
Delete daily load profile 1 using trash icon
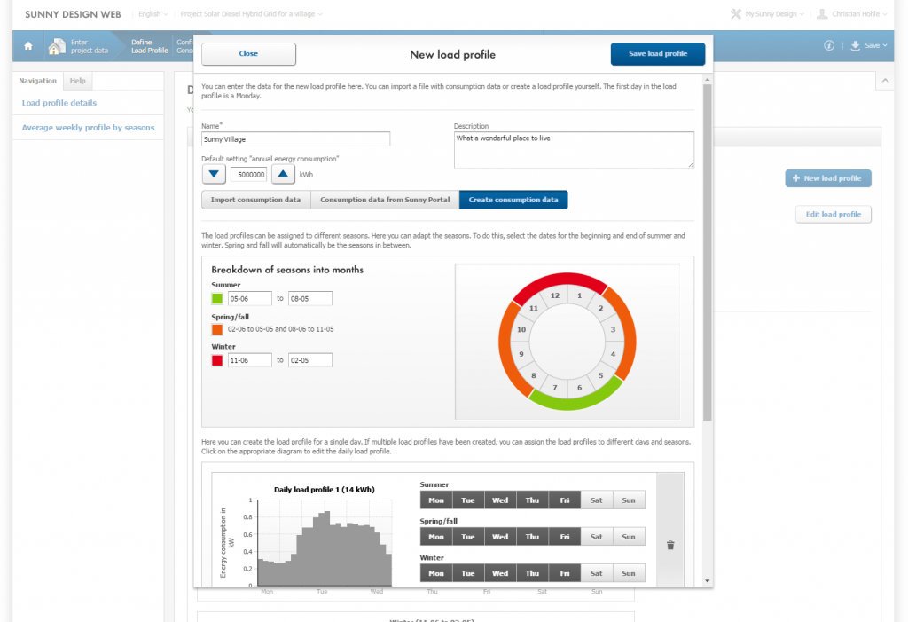click(670, 545)
